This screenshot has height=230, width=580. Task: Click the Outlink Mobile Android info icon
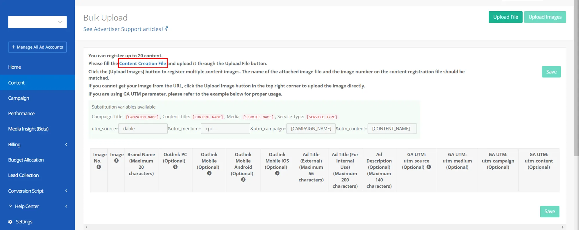click(x=243, y=180)
